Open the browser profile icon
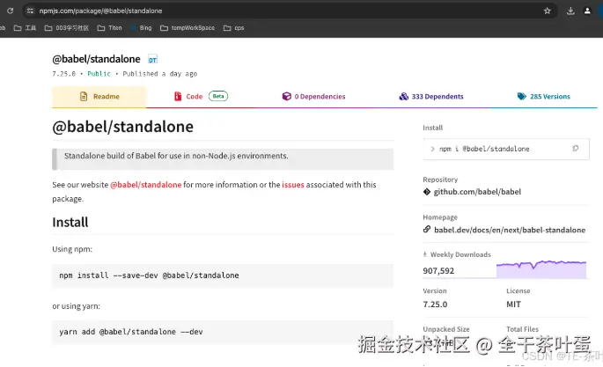The width and height of the screenshot is (603, 367). 587,11
